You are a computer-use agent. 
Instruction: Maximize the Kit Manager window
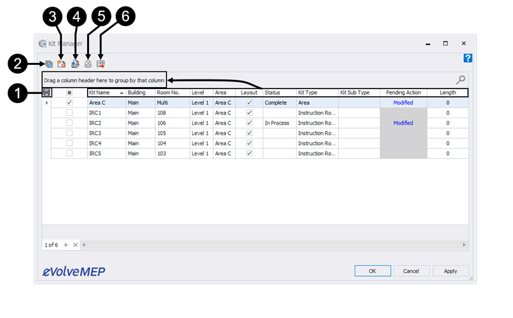445,43
